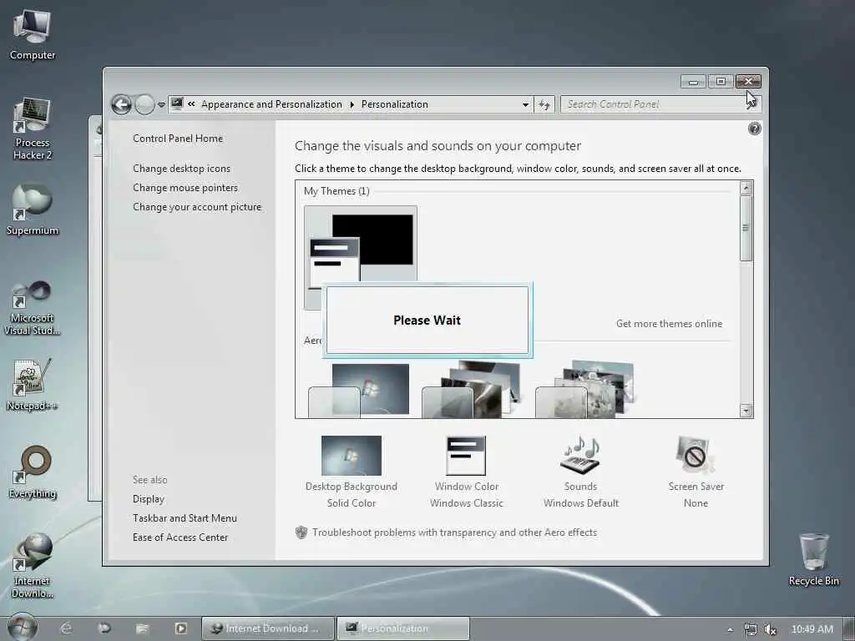Click Personalization breadcrumb segment
The height and width of the screenshot is (641, 855).
point(394,104)
